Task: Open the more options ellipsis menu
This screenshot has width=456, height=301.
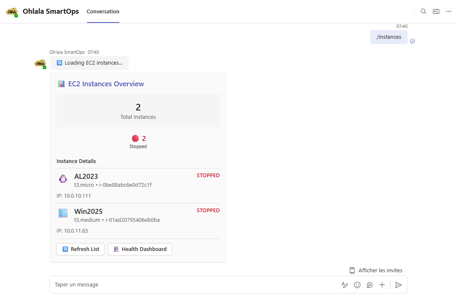Action: (x=449, y=11)
